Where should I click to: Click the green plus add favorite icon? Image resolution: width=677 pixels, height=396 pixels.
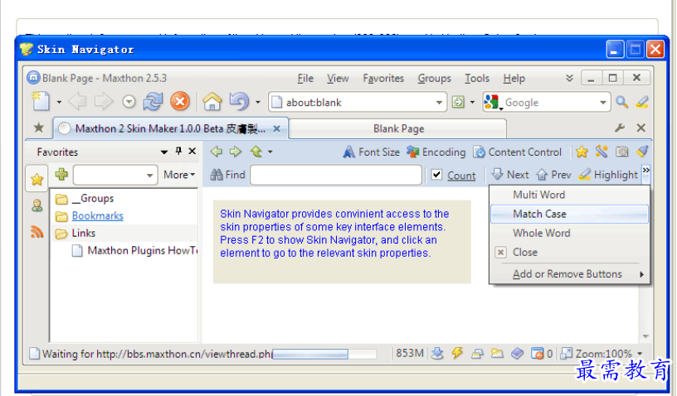click(x=61, y=175)
